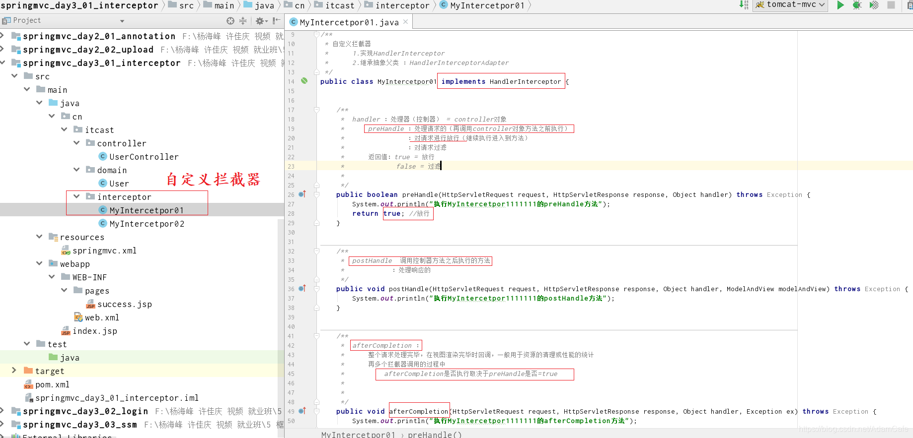Viewport: 913px width, 438px height.
Task: Select springmvc_day2_02_upload module
Action: coord(82,50)
